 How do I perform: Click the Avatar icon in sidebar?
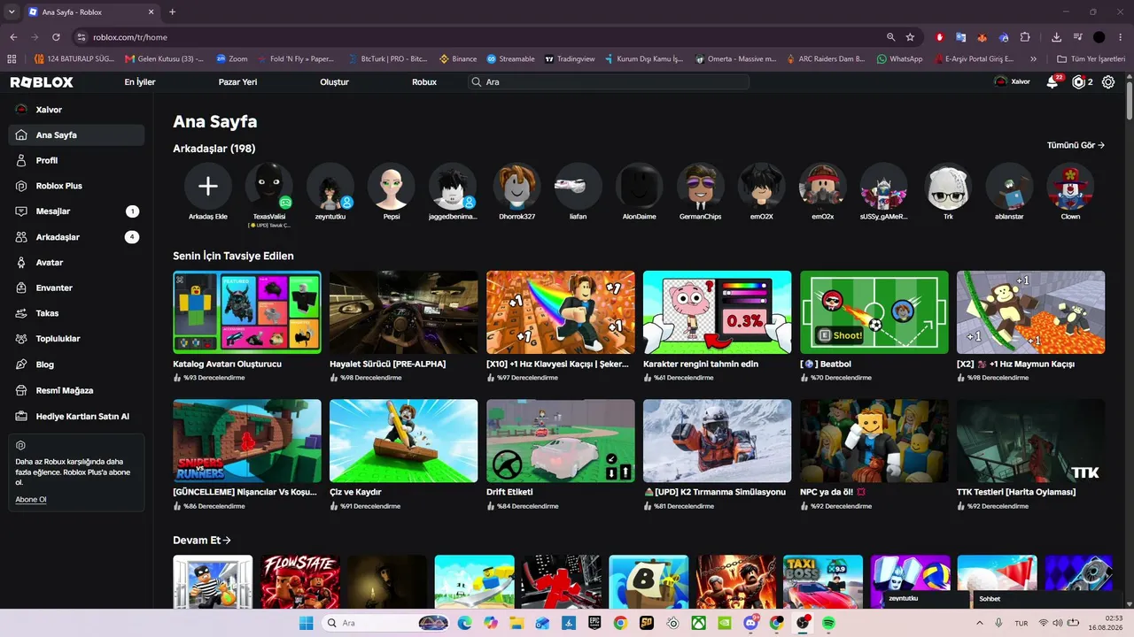click(x=21, y=262)
